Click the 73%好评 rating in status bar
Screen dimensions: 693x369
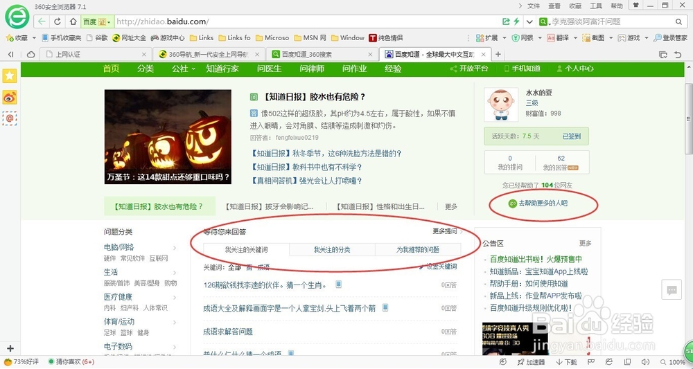click(x=21, y=362)
